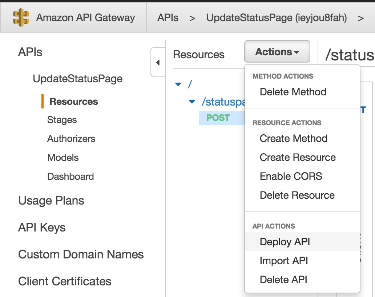Collapse the sidebar with the left arrow
Viewport: 375px width, 297px height.
[158, 63]
